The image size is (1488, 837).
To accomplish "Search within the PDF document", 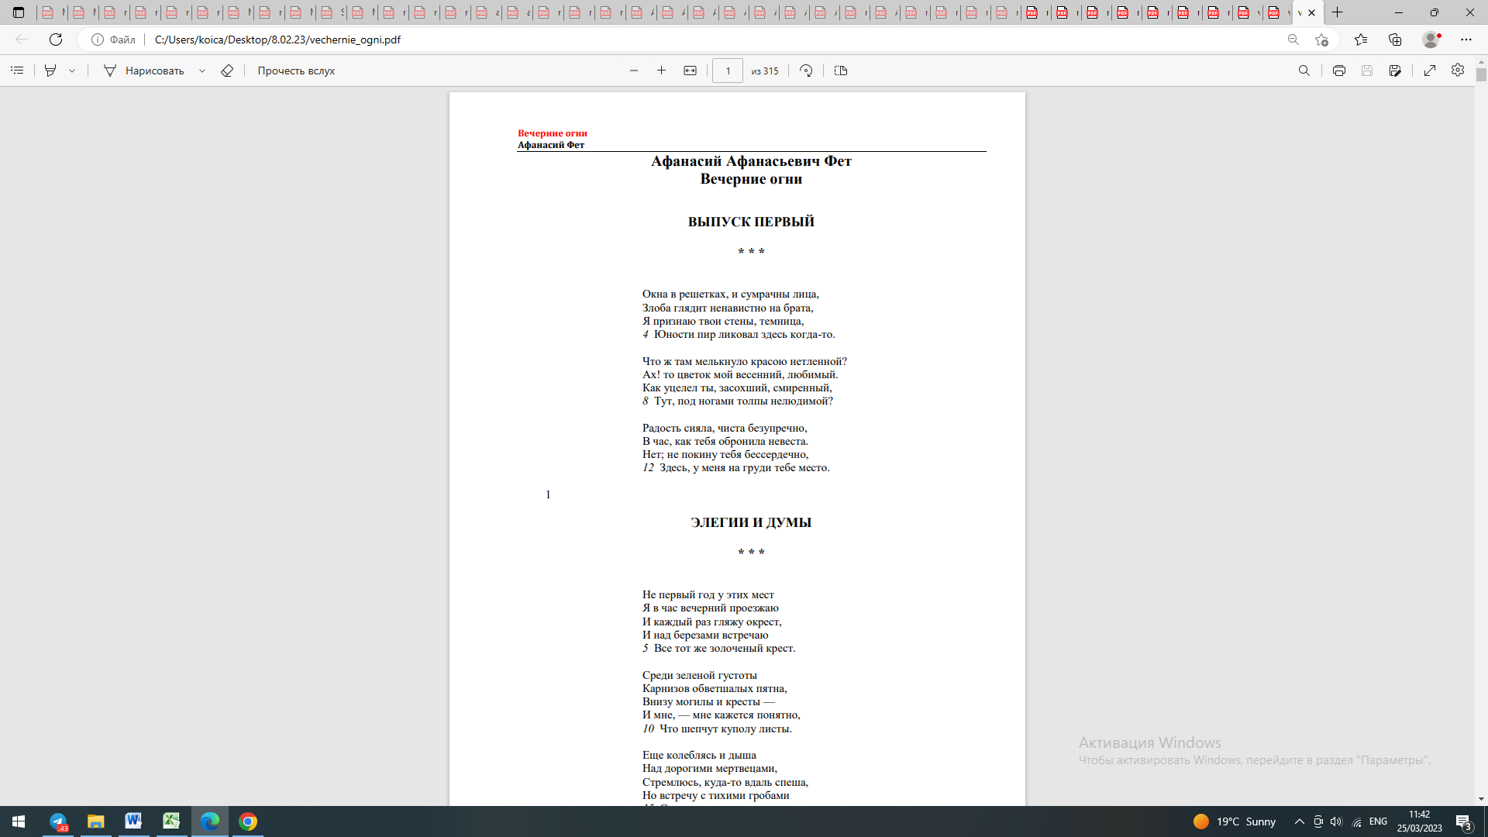I will [1304, 71].
